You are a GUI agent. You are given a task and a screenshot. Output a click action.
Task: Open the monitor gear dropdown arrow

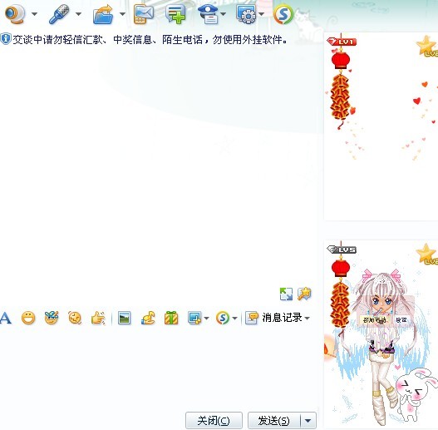pyautogui.click(x=262, y=13)
